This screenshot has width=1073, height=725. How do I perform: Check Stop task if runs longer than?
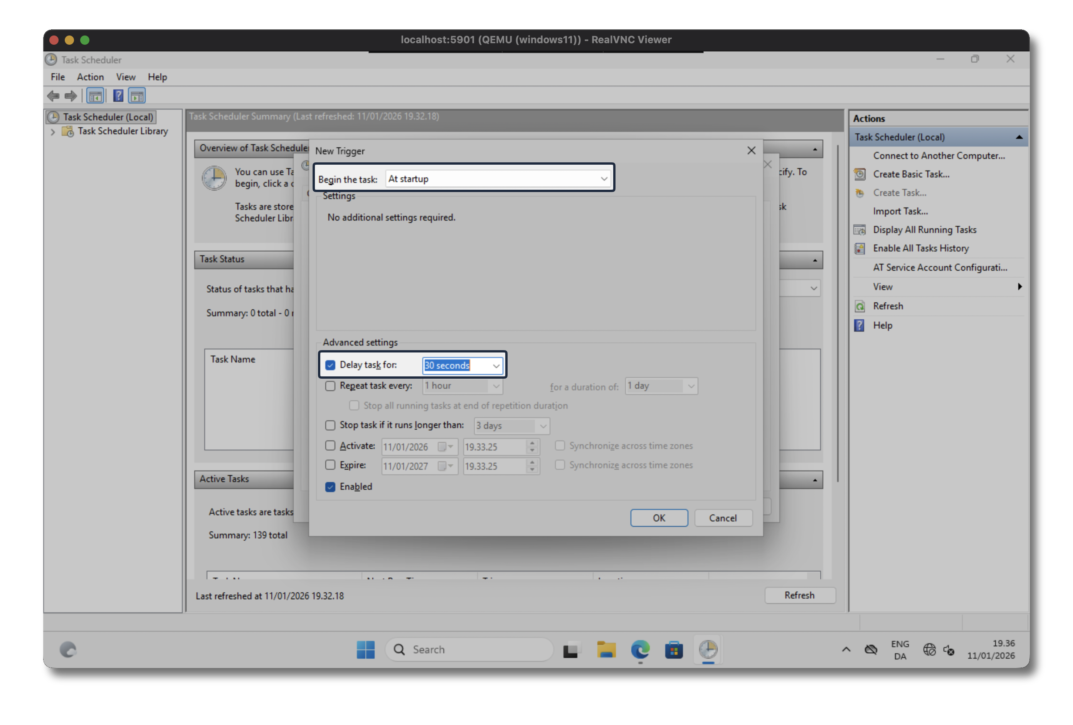point(330,425)
